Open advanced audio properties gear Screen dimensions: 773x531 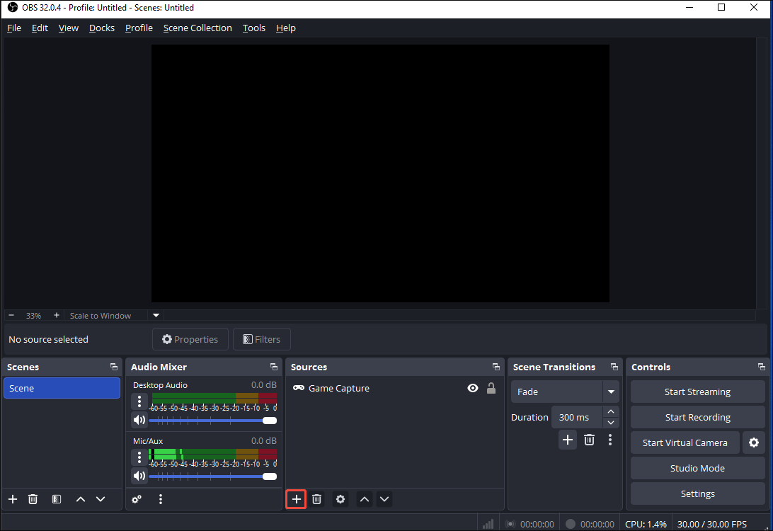(x=137, y=499)
